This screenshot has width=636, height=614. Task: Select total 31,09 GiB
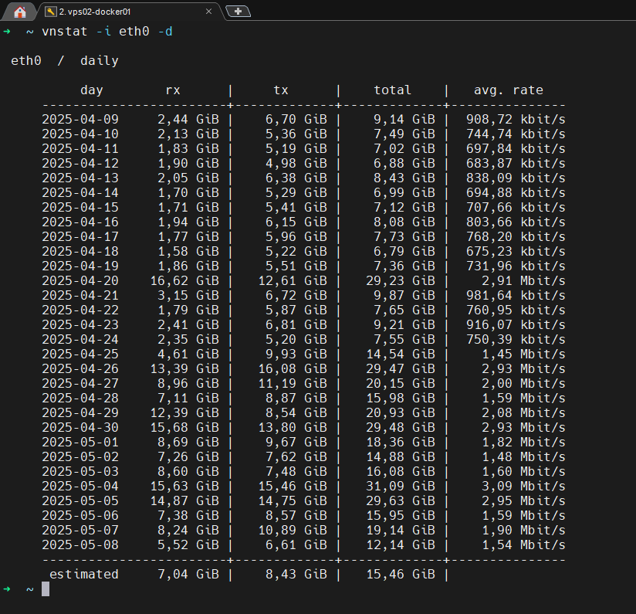(401, 486)
